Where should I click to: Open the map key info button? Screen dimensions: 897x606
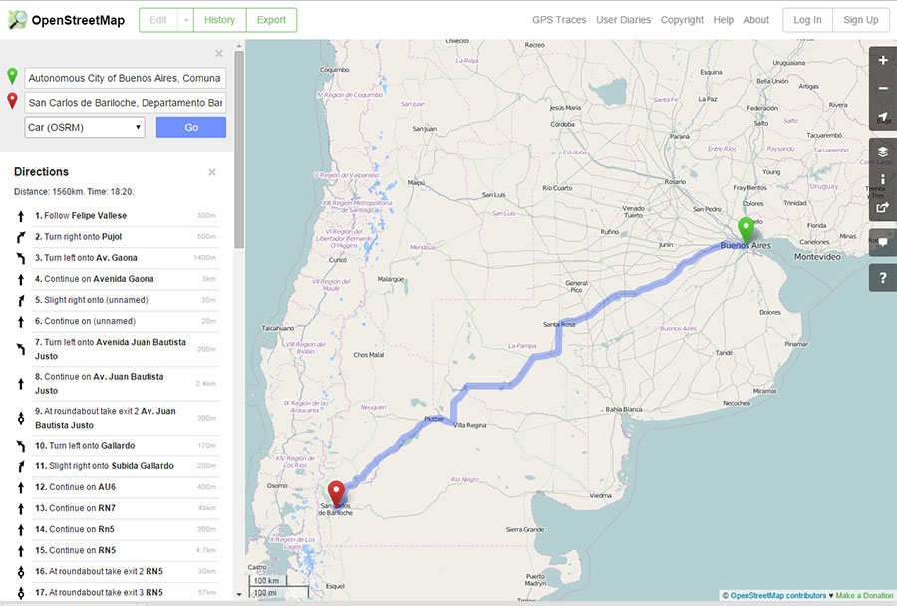point(883,179)
